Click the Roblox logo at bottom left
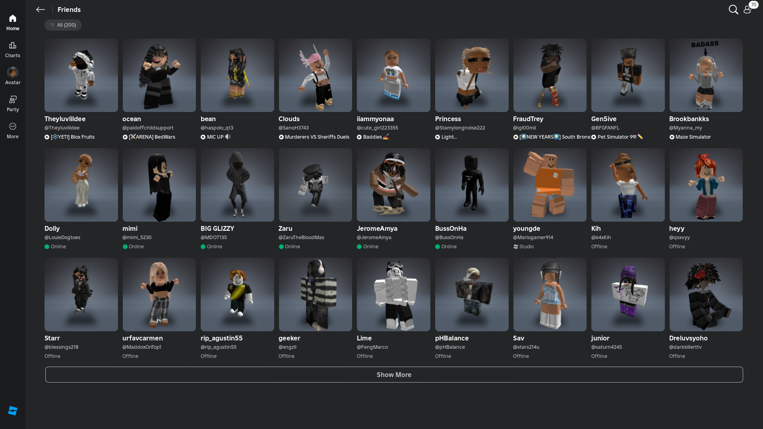Image resolution: width=763 pixels, height=429 pixels. tap(13, 411)
